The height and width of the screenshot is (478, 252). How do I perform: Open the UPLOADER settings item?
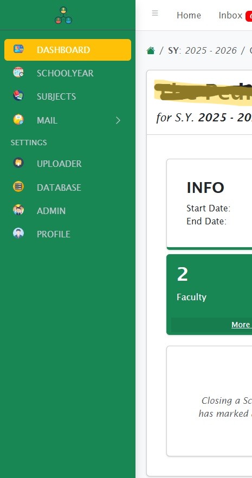click(x=68, y=164)
